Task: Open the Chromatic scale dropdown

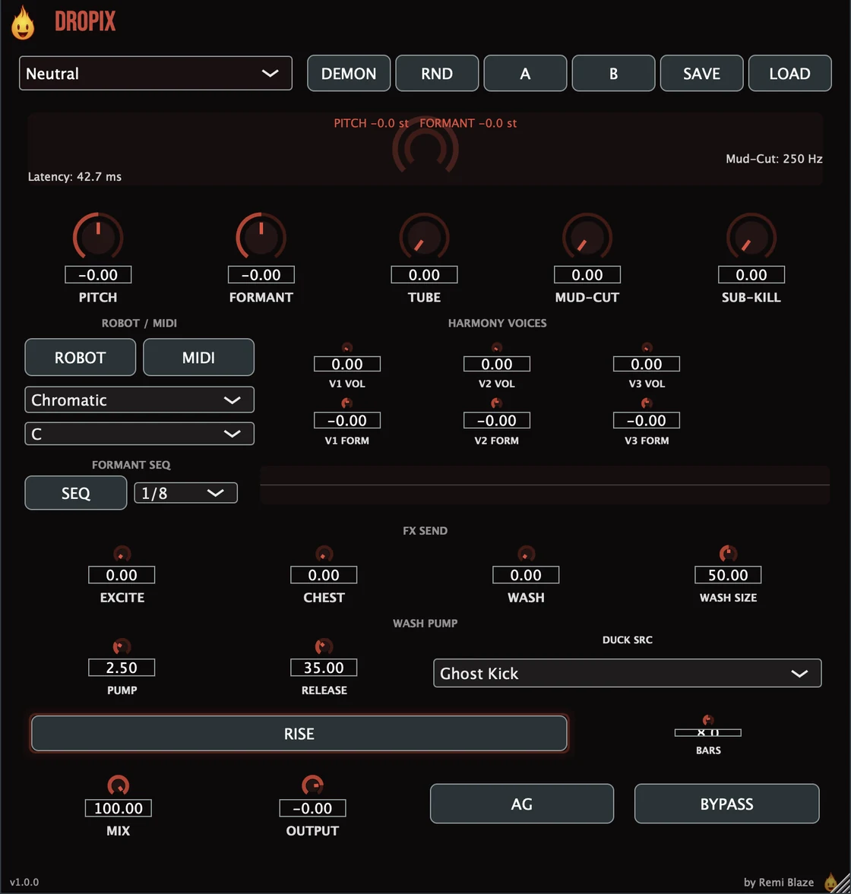Action: click(139, 400)
